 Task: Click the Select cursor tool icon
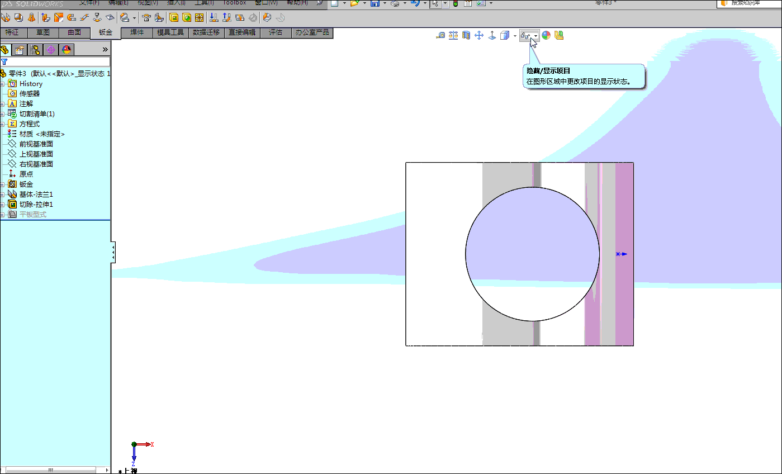click(436, 3)
